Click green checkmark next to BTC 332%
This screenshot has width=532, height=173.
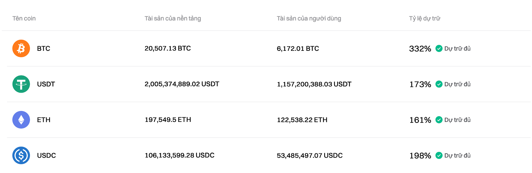click(439, 48)
